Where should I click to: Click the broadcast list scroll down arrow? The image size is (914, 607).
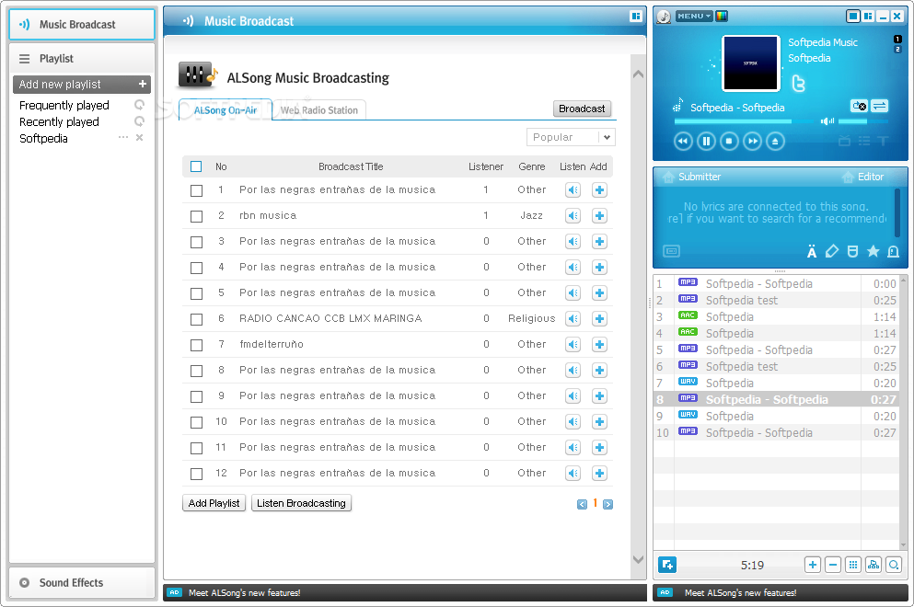pos(638,559)
